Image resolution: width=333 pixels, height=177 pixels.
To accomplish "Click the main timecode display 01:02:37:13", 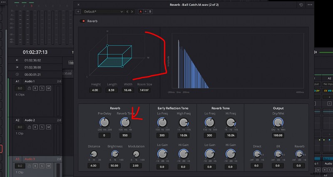I will click(35, 52).
